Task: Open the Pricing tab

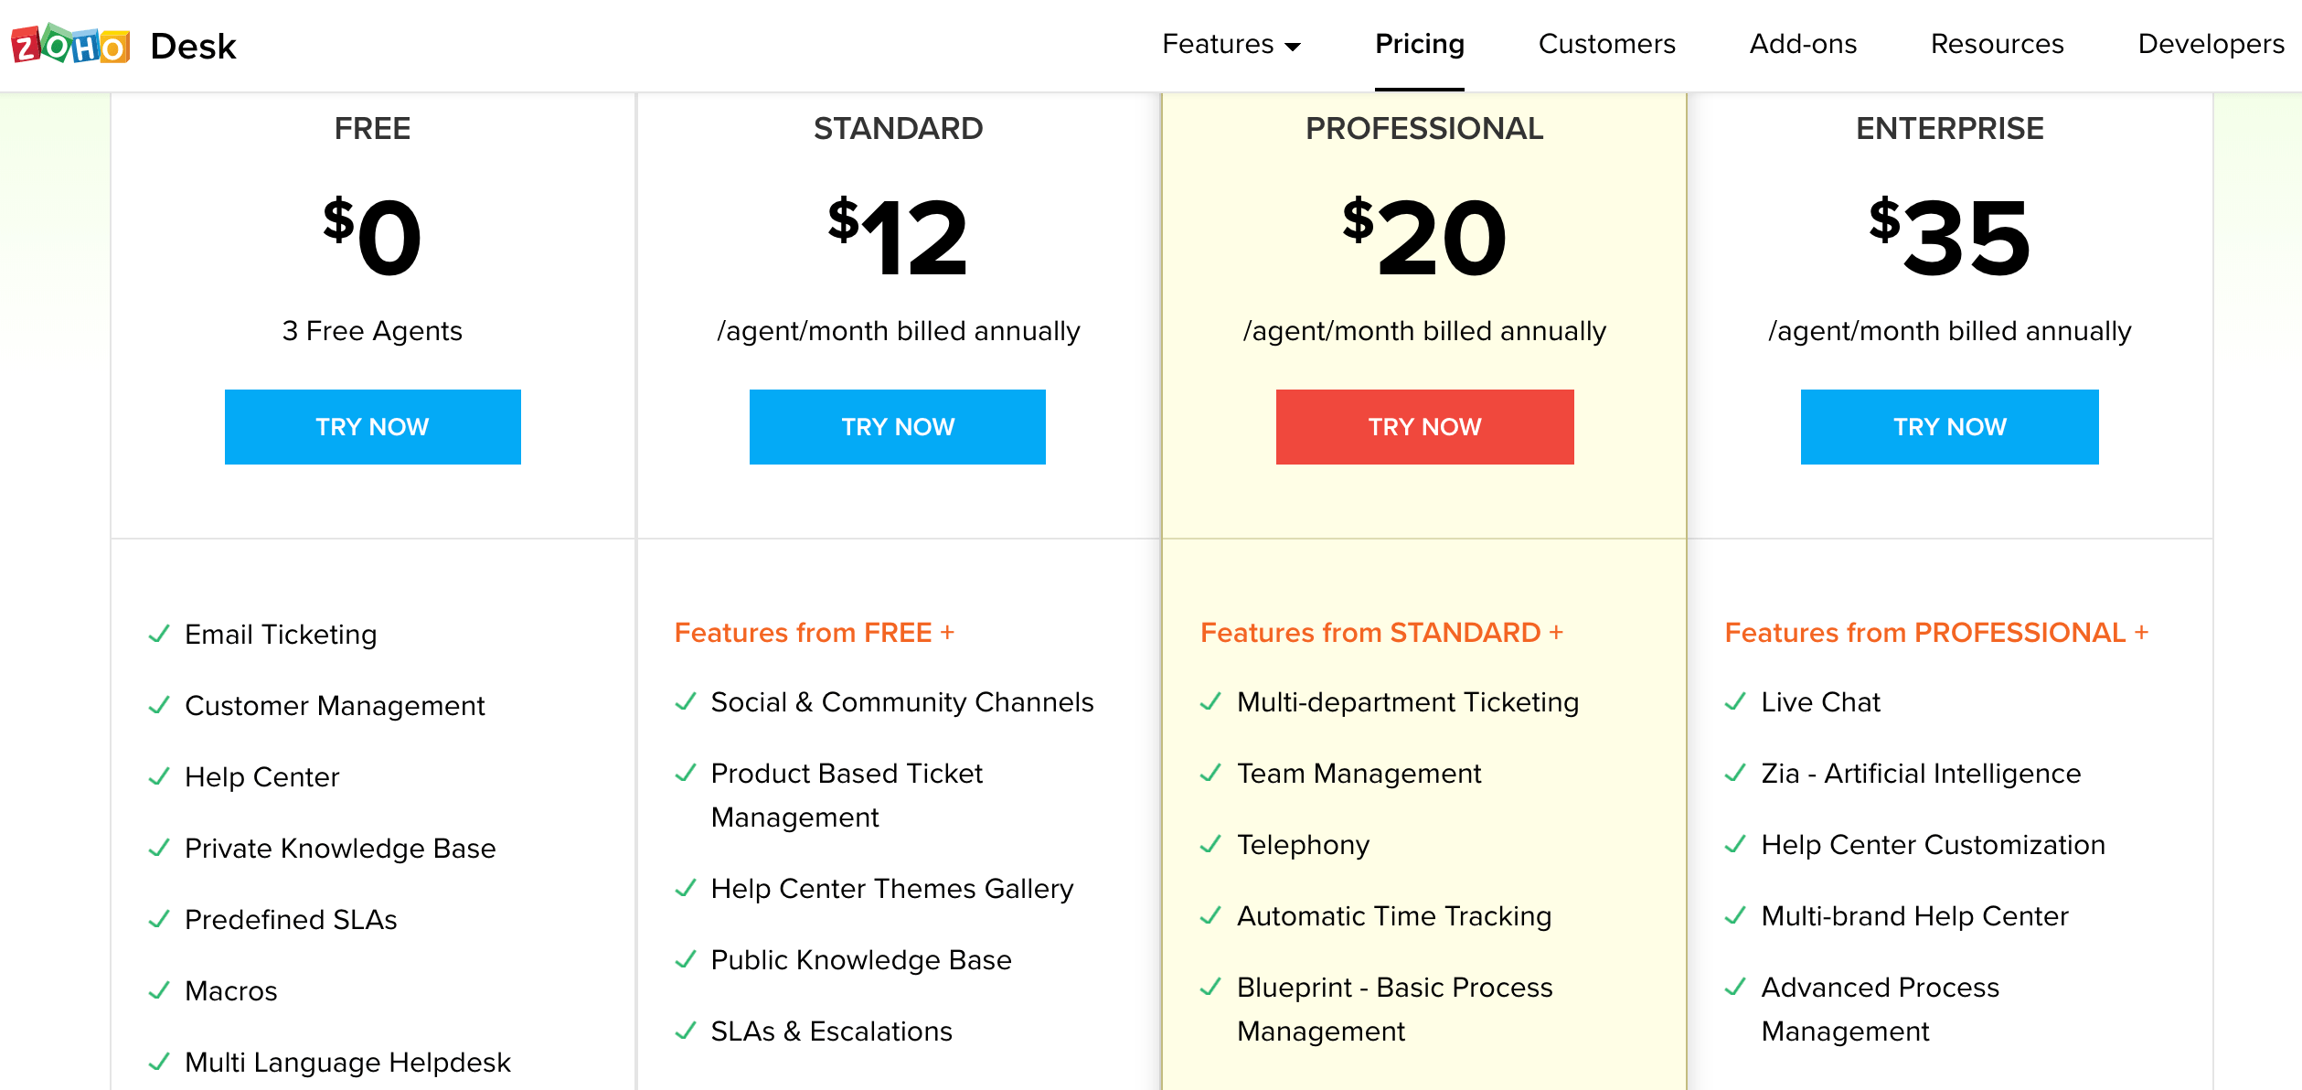Action: click(1420, 44)
